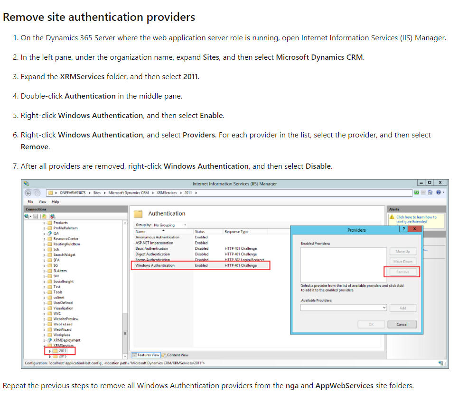Image resolution: width=458 pixels, height=400 pixels.
Task: Click the delete connection icon in Connections toolbar
Action: point(53,216)
